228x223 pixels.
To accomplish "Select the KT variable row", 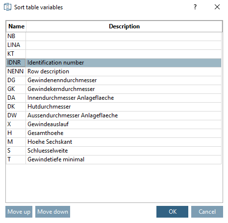I will click(x=114, y=54).
